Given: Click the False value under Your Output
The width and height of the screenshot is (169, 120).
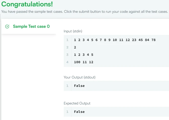Looking at the screenshot, I should coord(79,86).
